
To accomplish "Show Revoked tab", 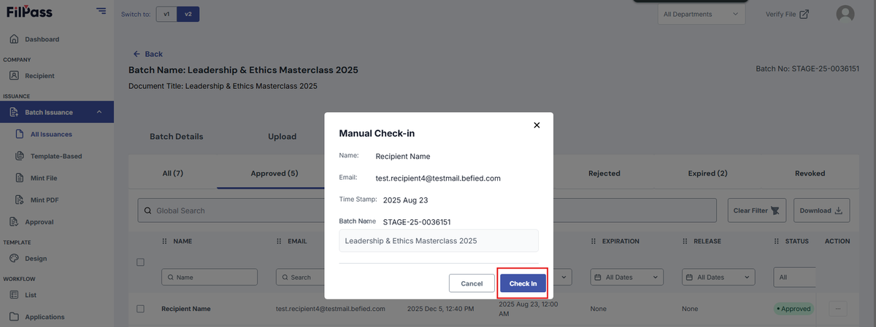I will click(x=810, y=173).
